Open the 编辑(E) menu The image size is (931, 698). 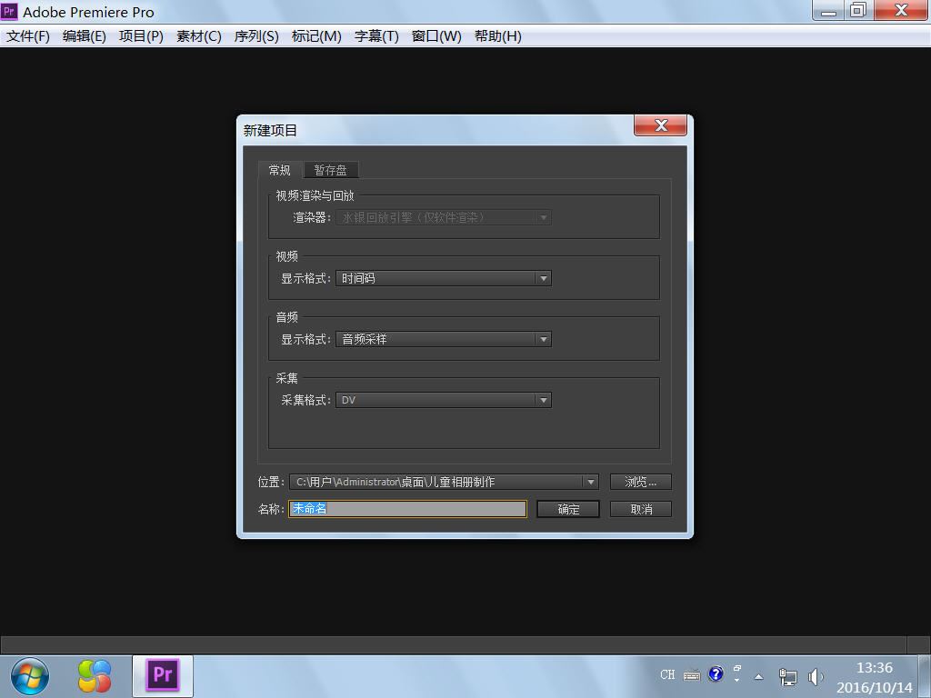(85, 36)
